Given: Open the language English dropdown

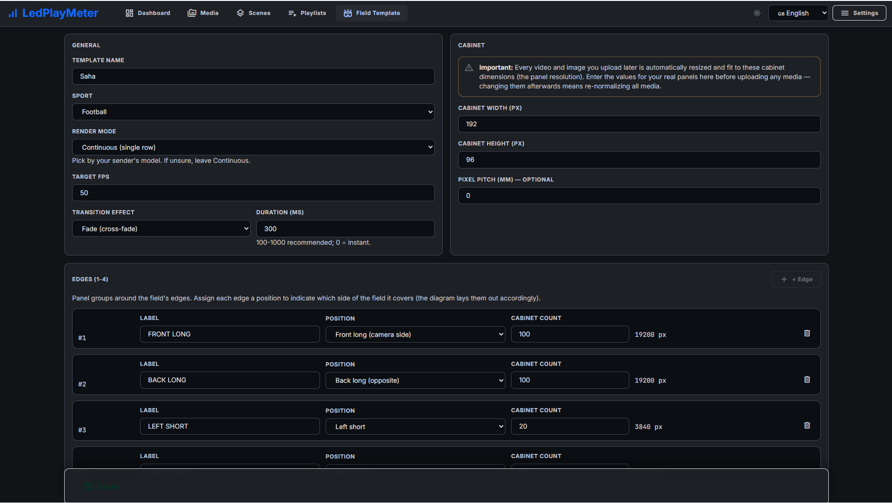Looking at the screenshot, I should click(x=799, y=13).
